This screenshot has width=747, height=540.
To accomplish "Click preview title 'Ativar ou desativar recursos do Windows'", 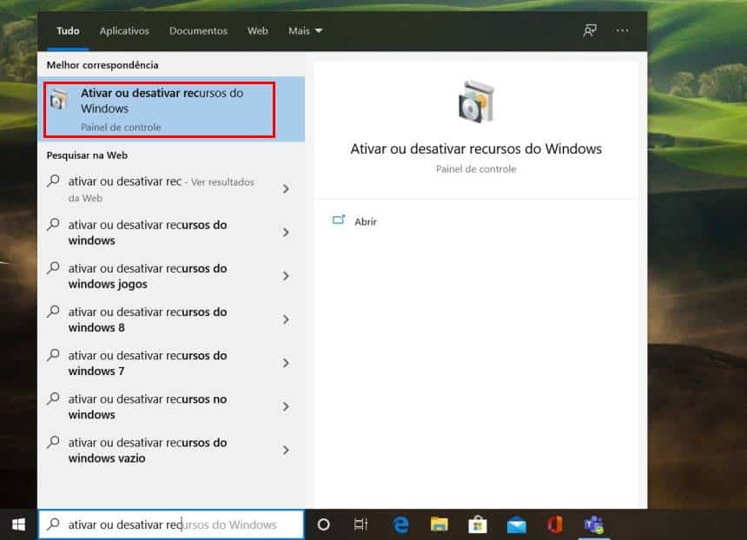I will 476,148.
